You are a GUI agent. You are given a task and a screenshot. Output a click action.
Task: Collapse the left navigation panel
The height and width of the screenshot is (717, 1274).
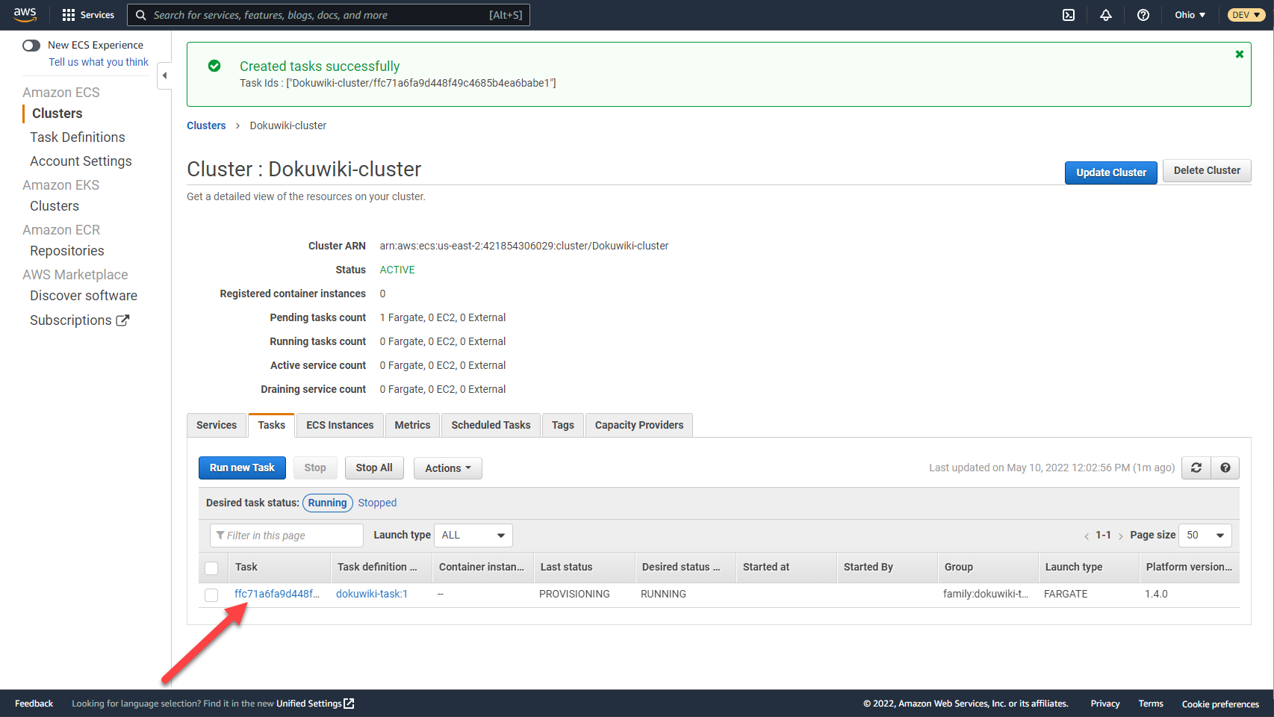point(164,75)
